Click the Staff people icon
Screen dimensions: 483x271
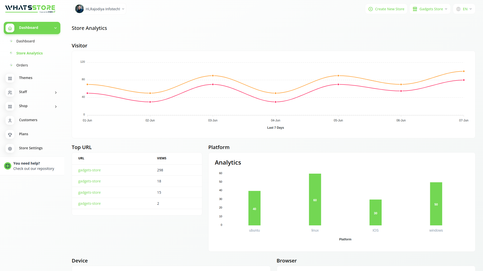tap(10, 93)
